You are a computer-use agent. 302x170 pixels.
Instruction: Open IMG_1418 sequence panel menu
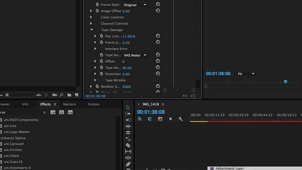point(163,104)
